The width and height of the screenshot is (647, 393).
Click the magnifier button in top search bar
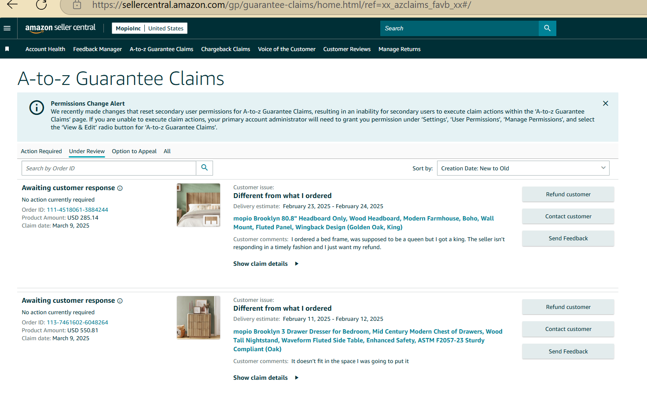pos(547,28)
